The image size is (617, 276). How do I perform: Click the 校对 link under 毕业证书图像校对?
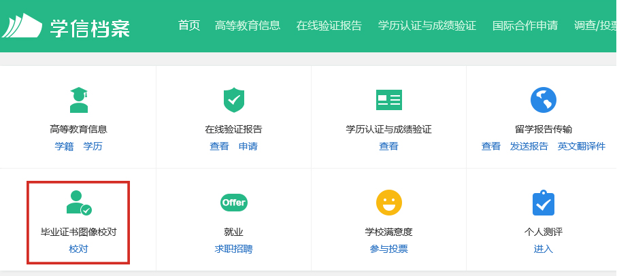pyautogui.click(x=78, y=249)
